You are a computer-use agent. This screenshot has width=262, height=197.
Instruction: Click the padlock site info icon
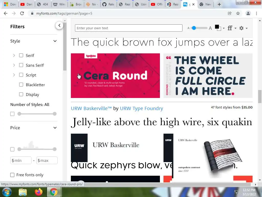[32, 13]
